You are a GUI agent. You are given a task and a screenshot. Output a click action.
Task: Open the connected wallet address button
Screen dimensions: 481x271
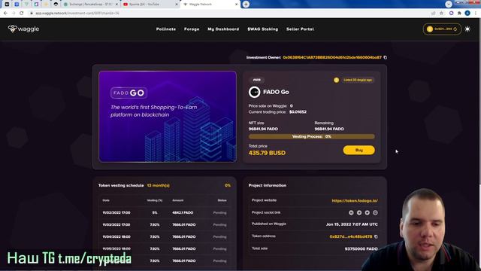tap(442, 29)
